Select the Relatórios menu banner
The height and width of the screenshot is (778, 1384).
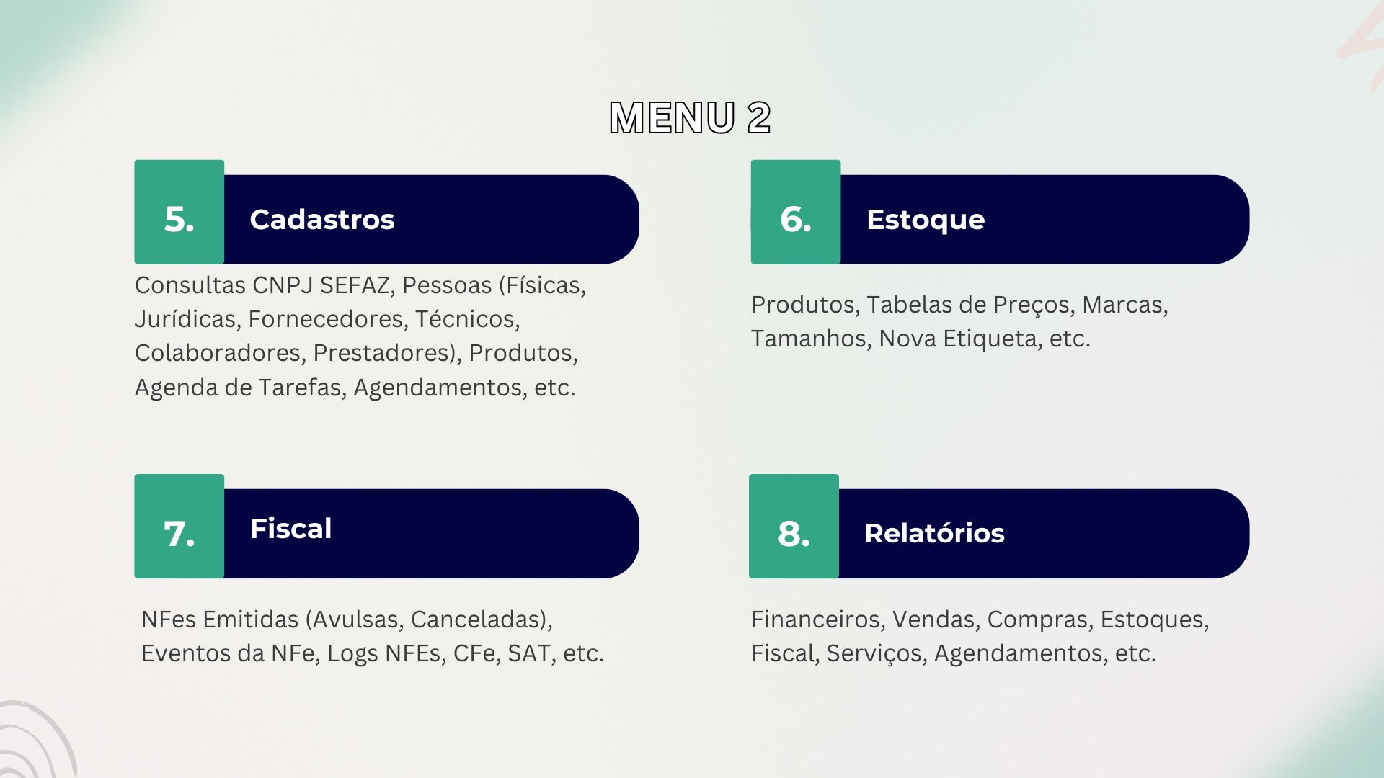click(x=1043, y=533)
